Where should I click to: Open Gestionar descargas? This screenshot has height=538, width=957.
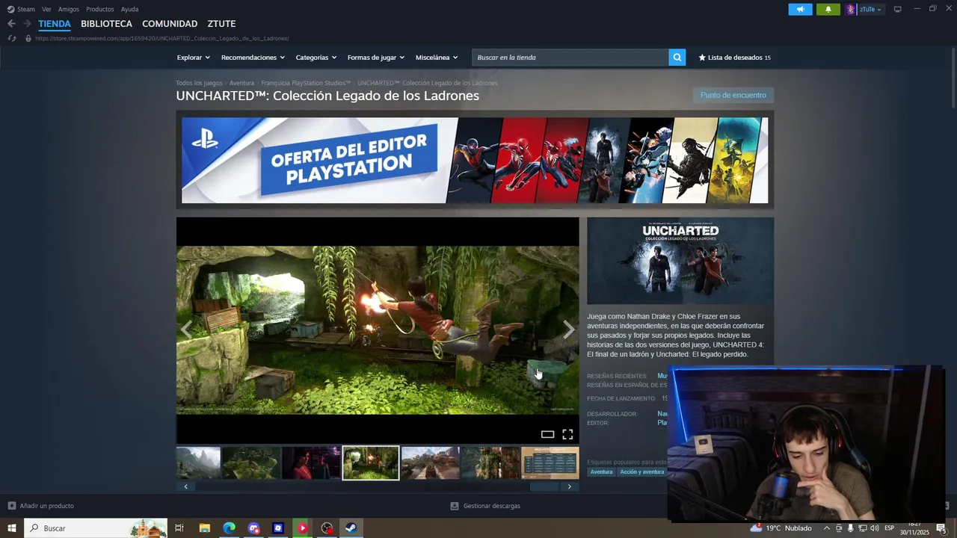(x=485, y=506)
